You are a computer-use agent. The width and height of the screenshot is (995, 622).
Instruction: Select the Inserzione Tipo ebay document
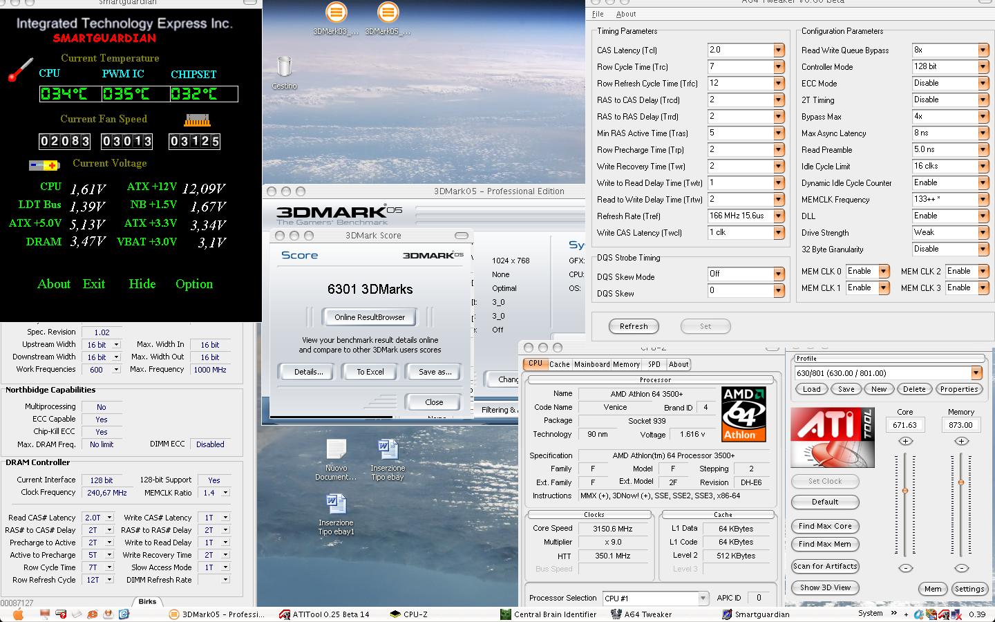[x=388, y=460]
